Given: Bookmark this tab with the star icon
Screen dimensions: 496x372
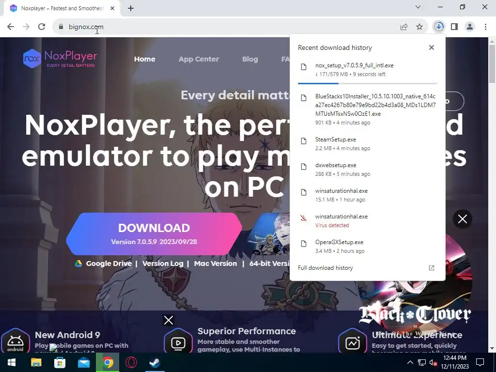Looking at the screenshot, I should tap(419, 27).
